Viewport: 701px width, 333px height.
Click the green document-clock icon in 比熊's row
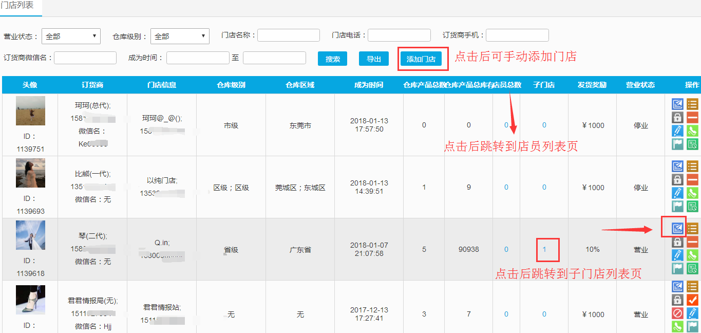tap(693, 207)
